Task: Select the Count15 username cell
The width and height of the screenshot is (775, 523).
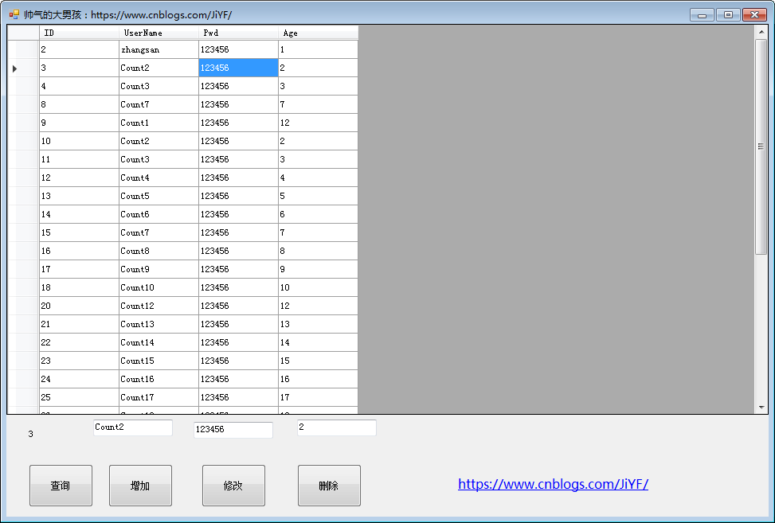Action: 159,361
